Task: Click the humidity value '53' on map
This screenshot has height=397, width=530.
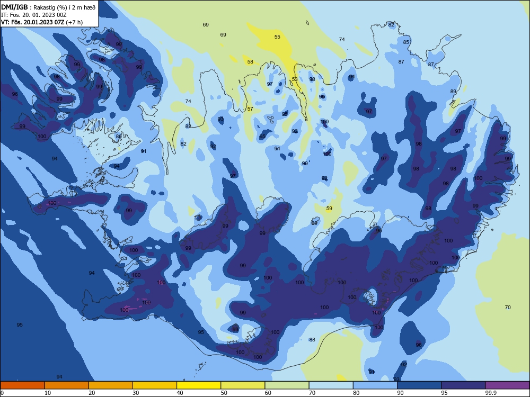Action: [295, 79]
